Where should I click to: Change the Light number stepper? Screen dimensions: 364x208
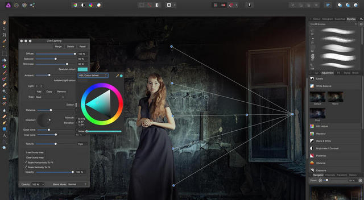(x=42, y=86)
